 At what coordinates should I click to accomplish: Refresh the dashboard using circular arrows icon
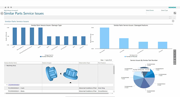[x=175, y=63]
